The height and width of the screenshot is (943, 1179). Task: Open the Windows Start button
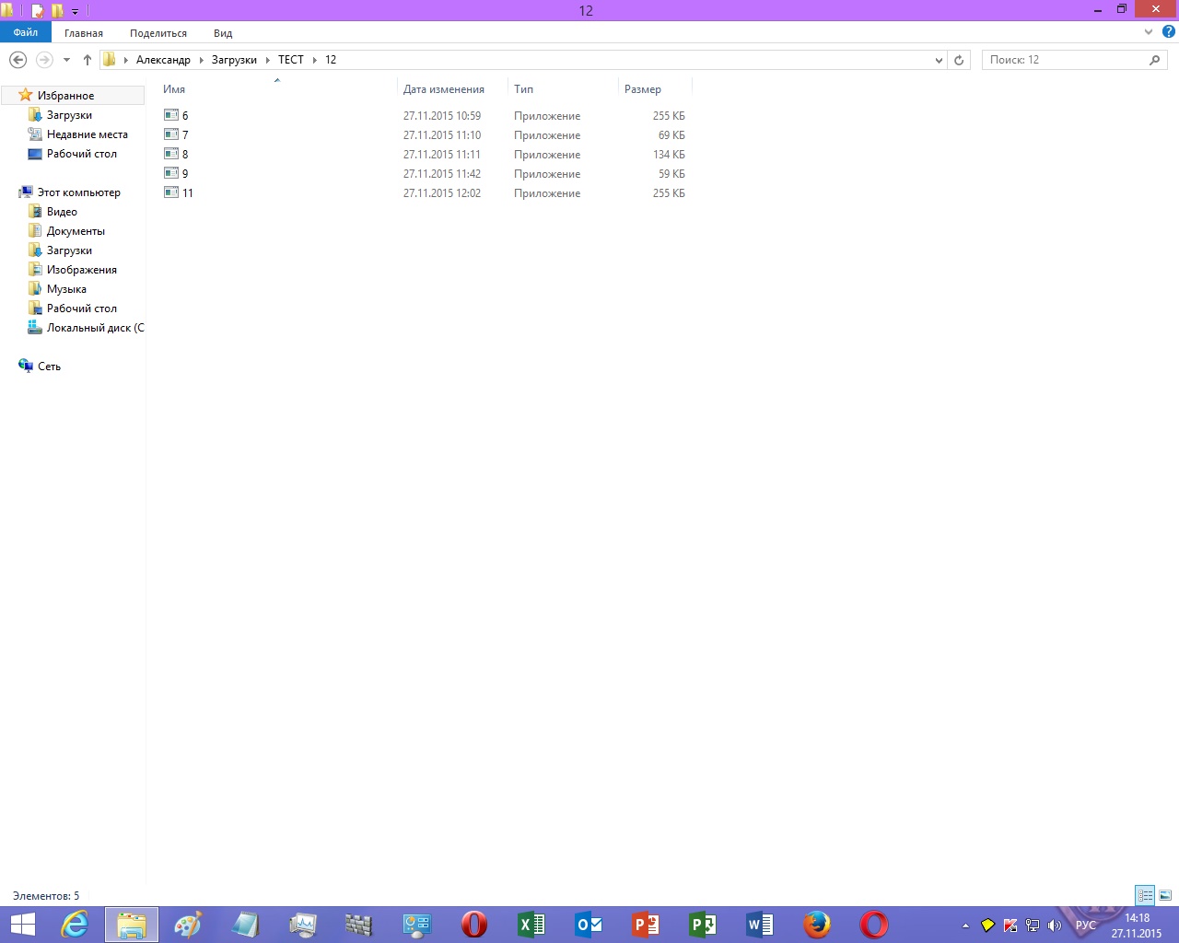pos(22,924)
